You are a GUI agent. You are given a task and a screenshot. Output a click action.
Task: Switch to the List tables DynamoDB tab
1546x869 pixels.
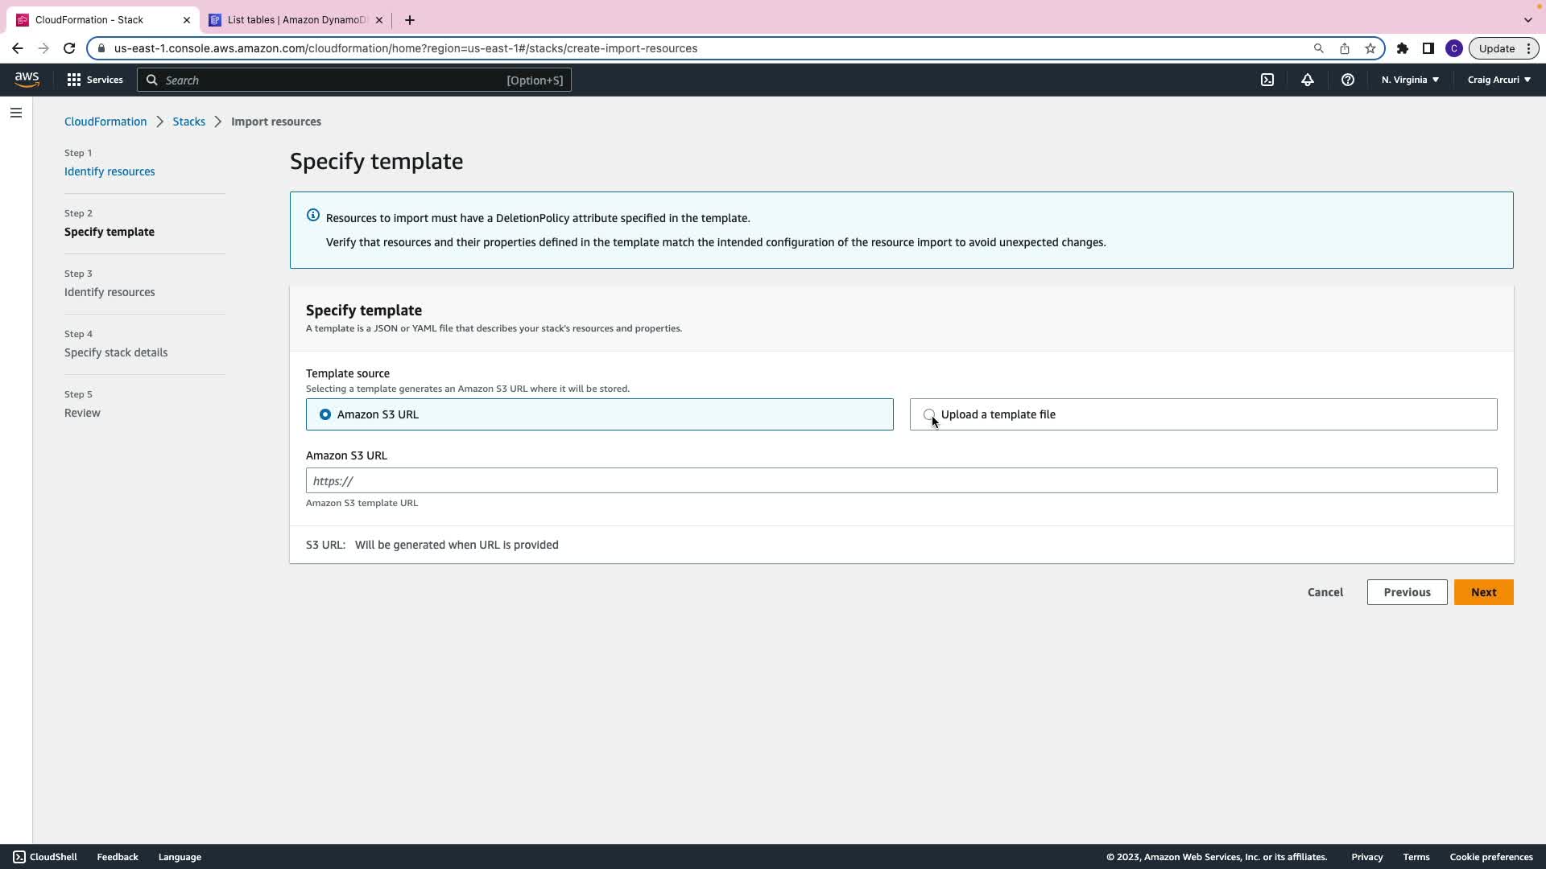coord(296,20)
